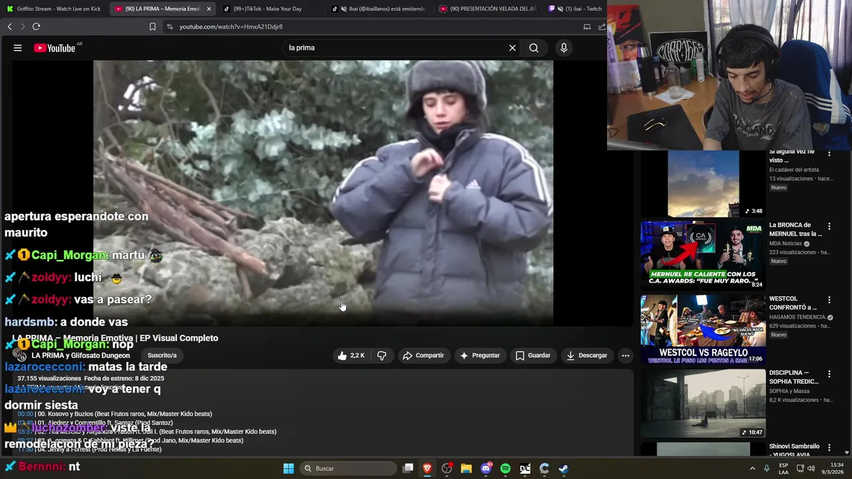Open ESP LAA language indicator
This screenshot has width=852, height=479.
point(783,468)
